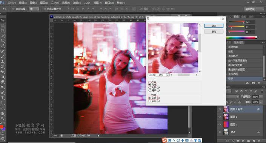Select the Zoom tool in toolbar

click(3, 118)
